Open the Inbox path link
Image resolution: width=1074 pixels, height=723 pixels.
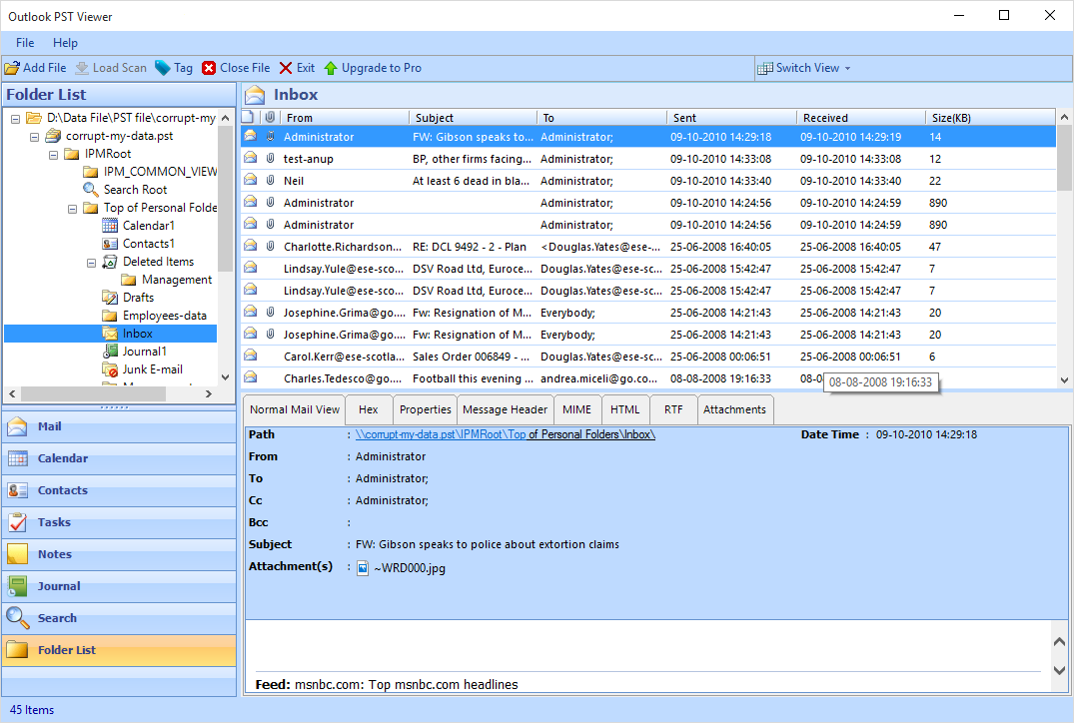506,434
